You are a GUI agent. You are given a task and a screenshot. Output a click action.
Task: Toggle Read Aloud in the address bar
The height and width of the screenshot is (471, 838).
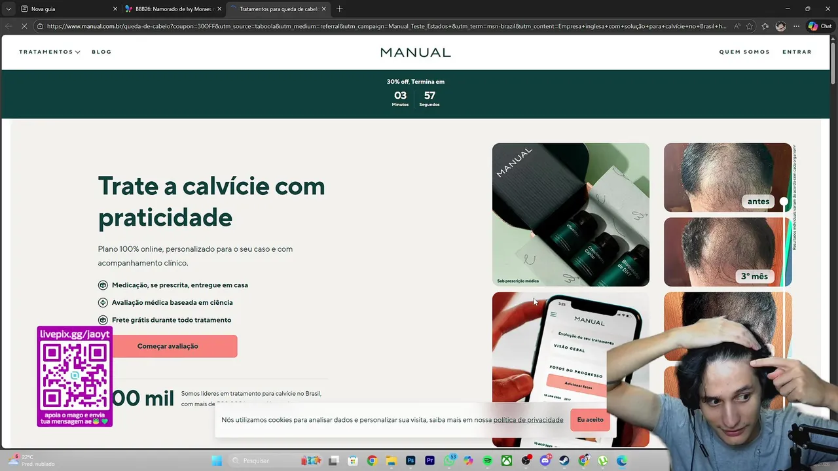tap(737, 26)
